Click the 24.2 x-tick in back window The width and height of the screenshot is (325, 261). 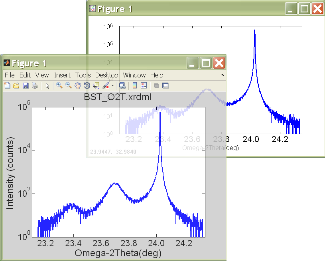(280, 139)
